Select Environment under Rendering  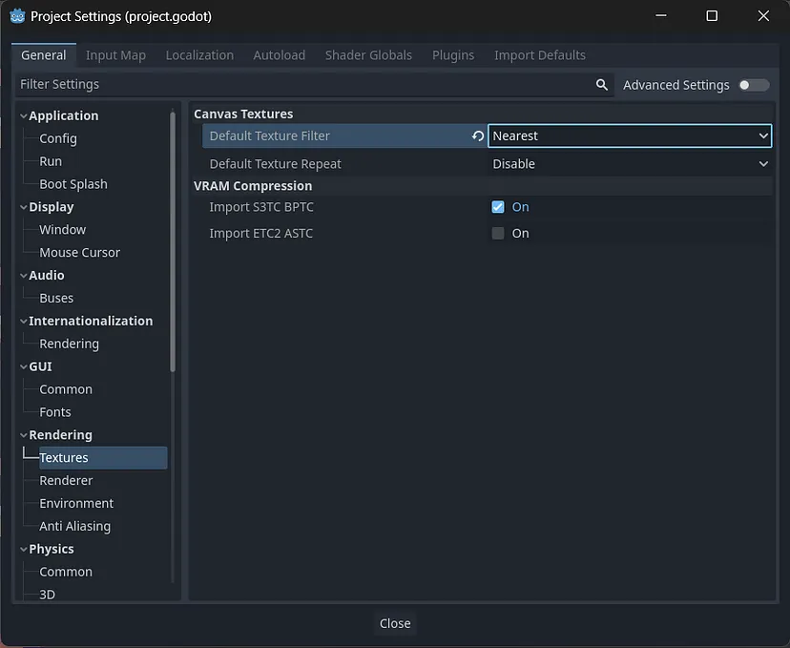(76, 503)
